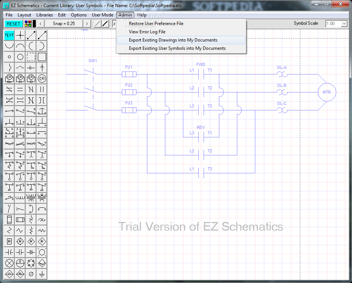Viewport: 352px width, 283px height.
Task: Pick the J K selector switch symbol
Action: [9, 133]
